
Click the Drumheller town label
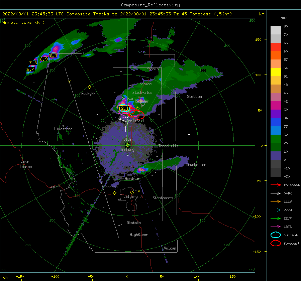tap(196, 165)
